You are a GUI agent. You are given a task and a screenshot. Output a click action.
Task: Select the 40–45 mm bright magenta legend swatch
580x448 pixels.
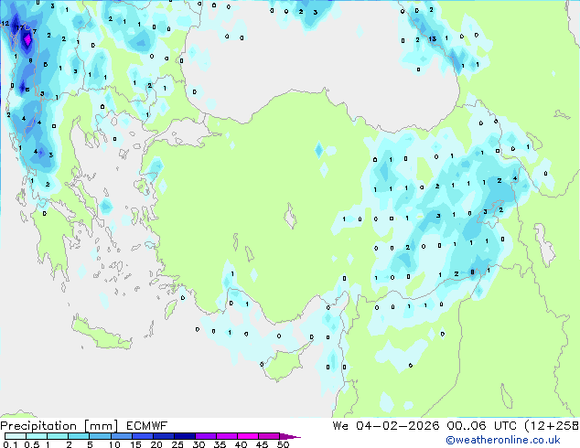click(x=248, y=436)
